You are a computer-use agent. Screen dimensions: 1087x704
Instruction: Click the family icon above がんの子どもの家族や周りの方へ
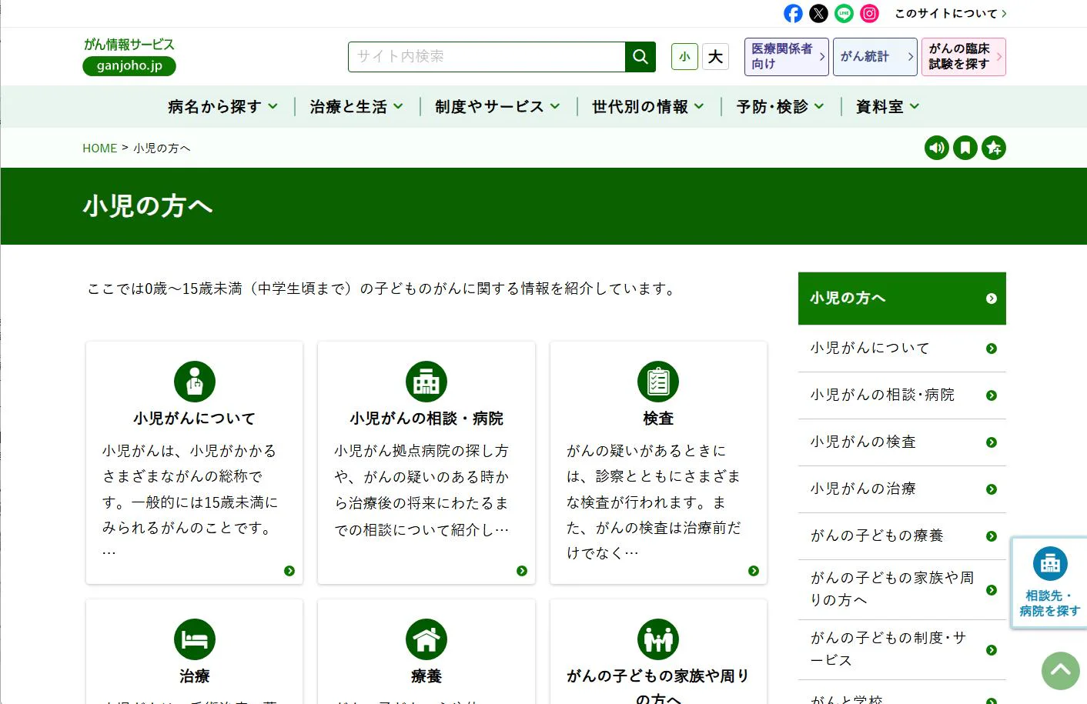(658, 639)
